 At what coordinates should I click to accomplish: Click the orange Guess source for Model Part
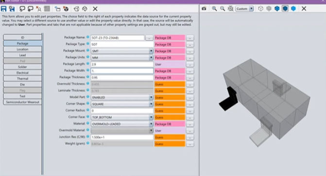click(x=170, y=97)
